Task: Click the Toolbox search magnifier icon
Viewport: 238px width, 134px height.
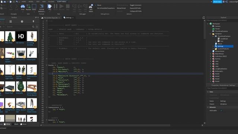Action: click(x=33, y=27)
